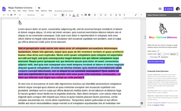Open the Dagmar Timler link

point(159,105)
